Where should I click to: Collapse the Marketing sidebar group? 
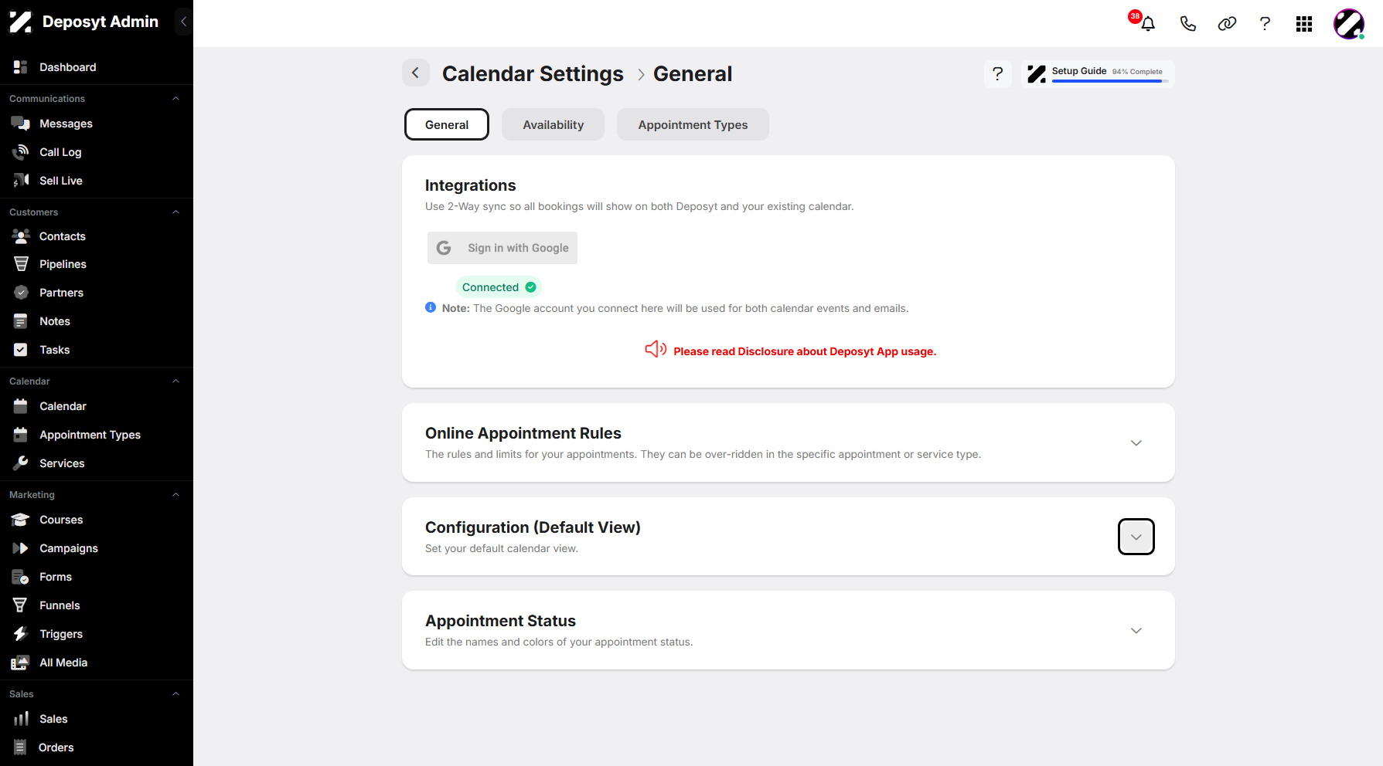[175, 495]
